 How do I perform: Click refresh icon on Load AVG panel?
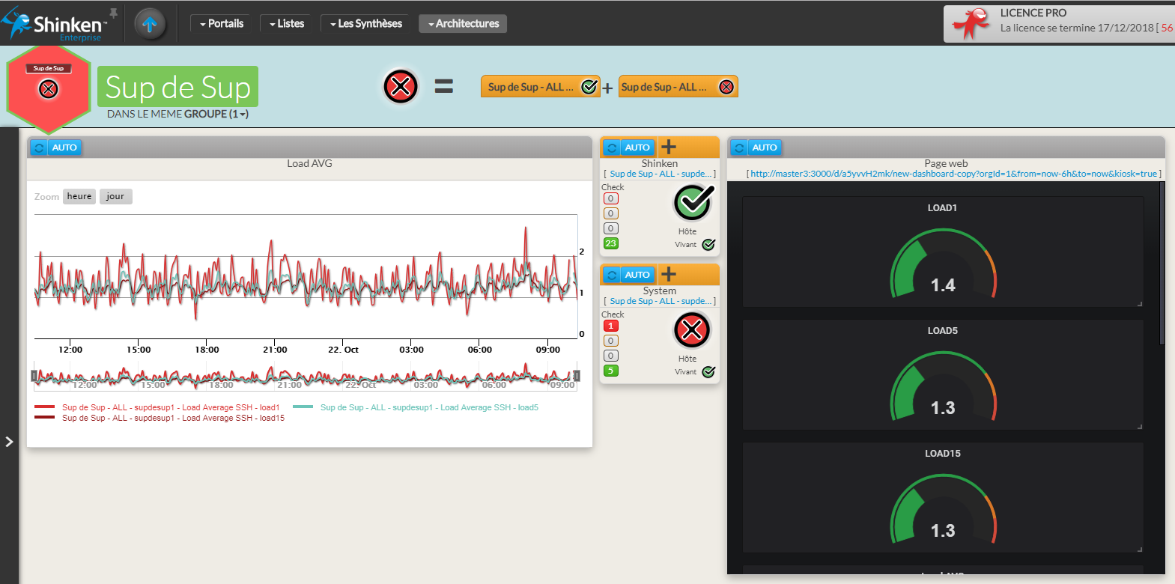coord(39,147)
